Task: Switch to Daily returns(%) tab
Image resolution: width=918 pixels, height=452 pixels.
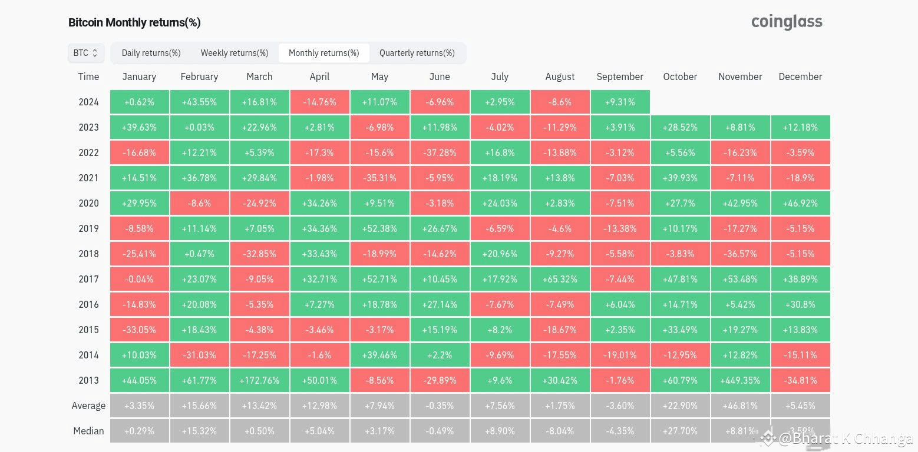Action: coord(151,53)
